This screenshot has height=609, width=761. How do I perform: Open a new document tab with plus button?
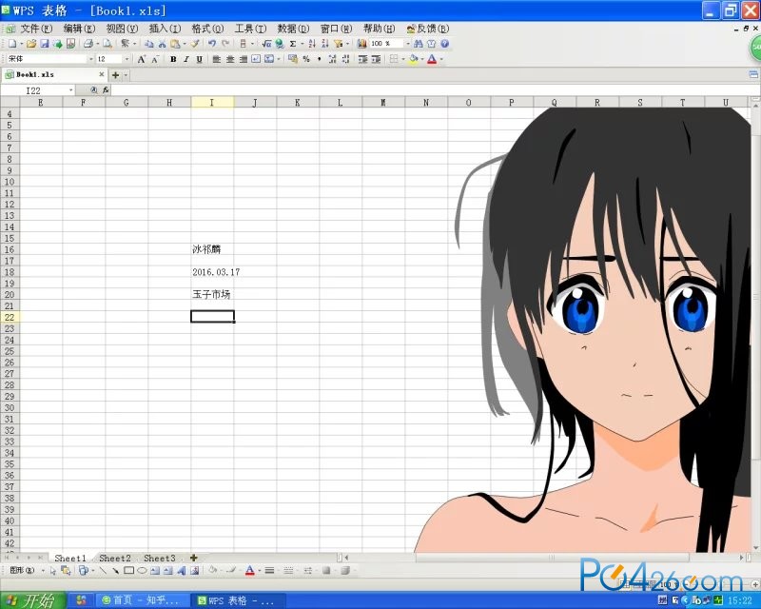coord(115,75)
